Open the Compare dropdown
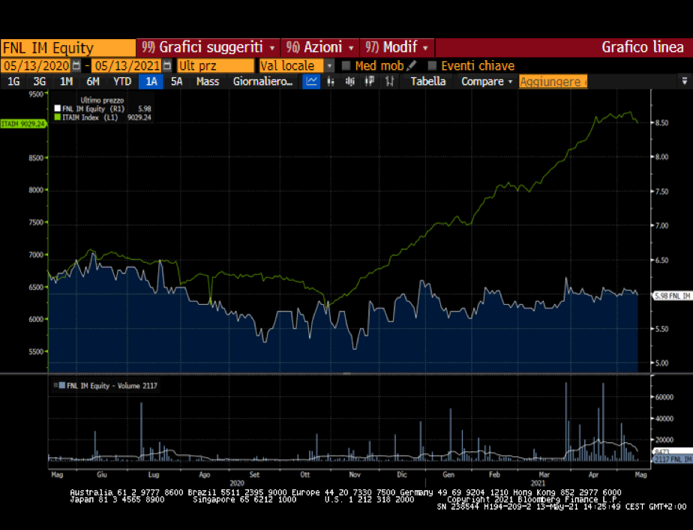The image size is (693, 530). 487,81
